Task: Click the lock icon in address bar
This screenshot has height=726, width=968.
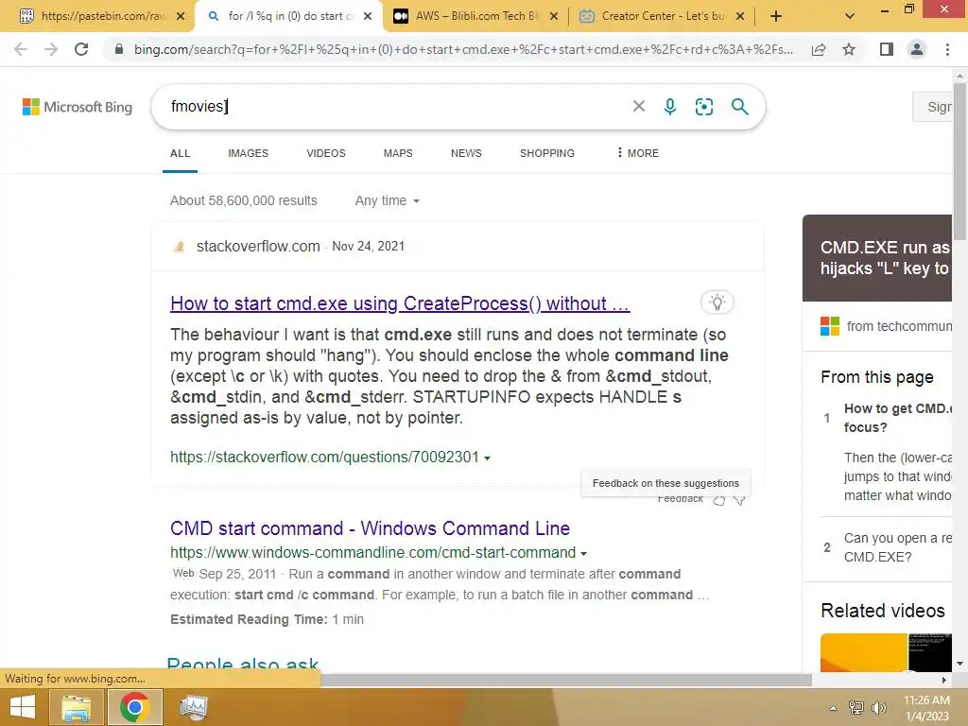Action: [x=119, y=49]
